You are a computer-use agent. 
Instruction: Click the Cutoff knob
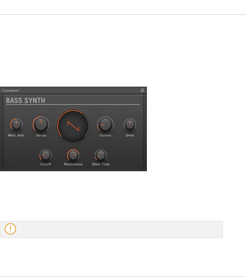(x=46, y=155)
